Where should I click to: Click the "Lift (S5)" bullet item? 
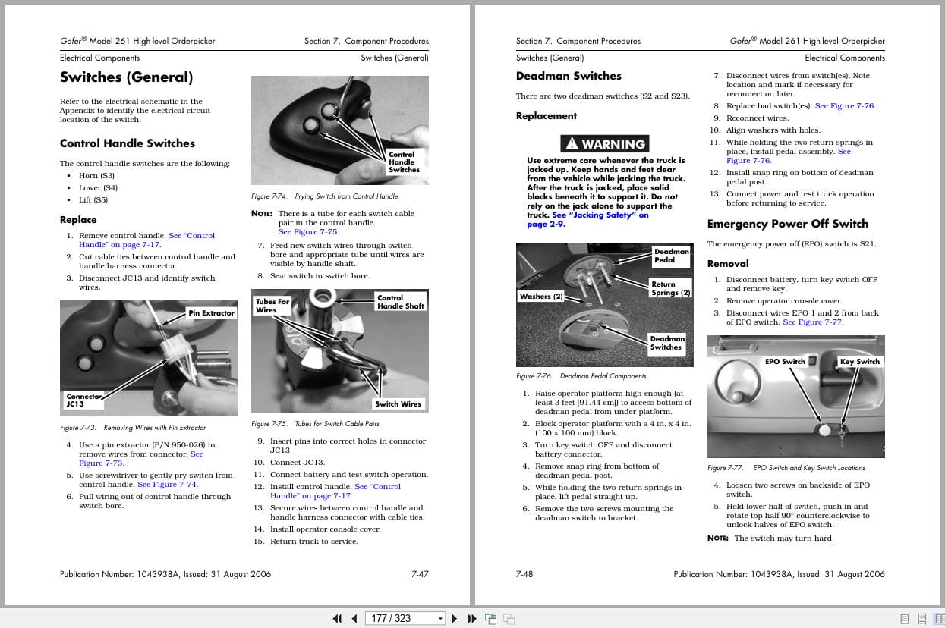point(93,199)
